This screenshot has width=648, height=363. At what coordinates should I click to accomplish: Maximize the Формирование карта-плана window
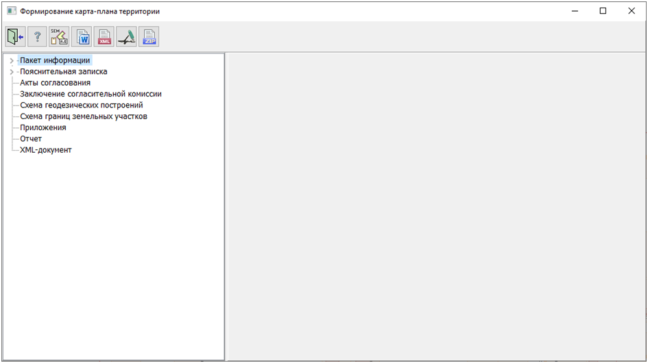(x=603, y=11)
